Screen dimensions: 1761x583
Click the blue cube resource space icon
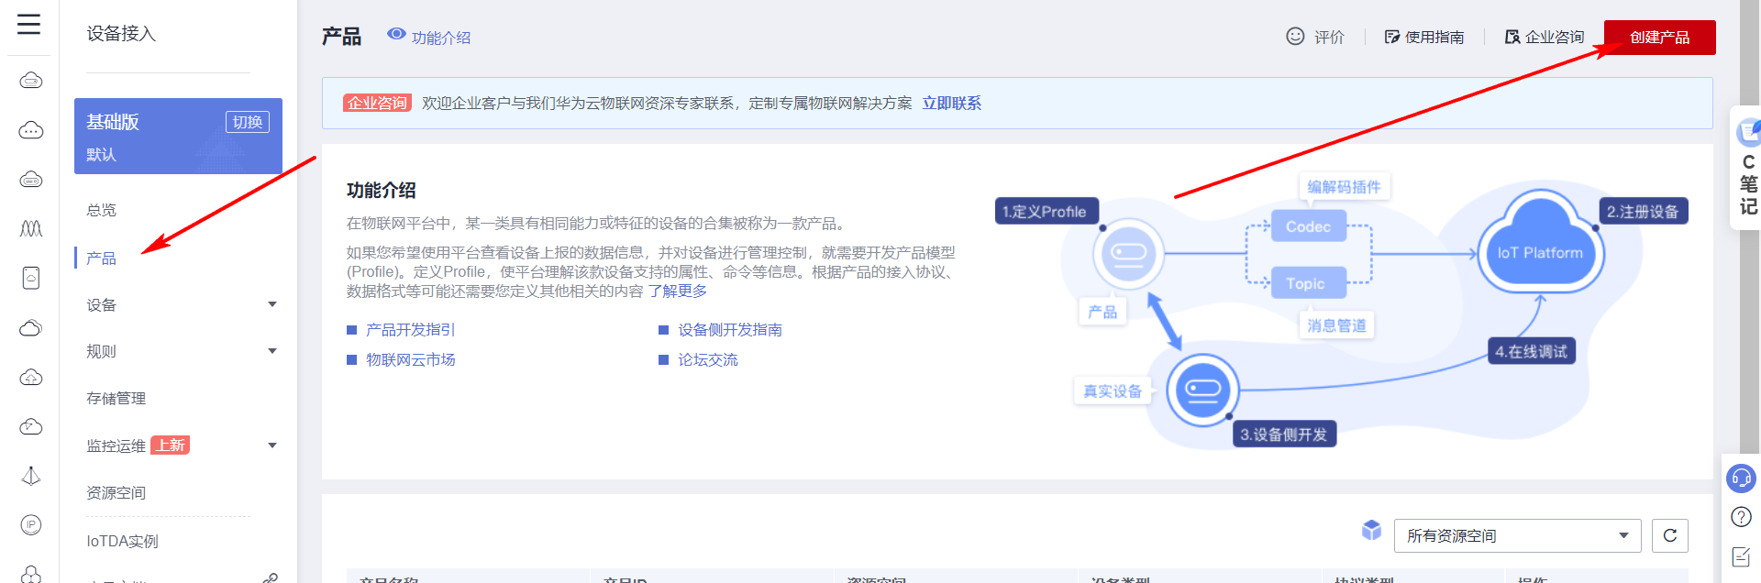pyautogui.click(x=1372, y=530)
